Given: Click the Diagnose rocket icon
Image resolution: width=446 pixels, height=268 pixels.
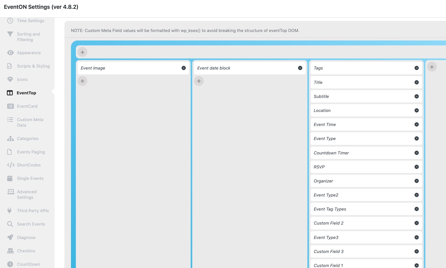Looking at the screenshot, I should coord(10,237).
